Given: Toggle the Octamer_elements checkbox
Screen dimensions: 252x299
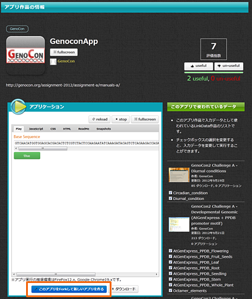Looking at the screenshot, I should [170, 291].
